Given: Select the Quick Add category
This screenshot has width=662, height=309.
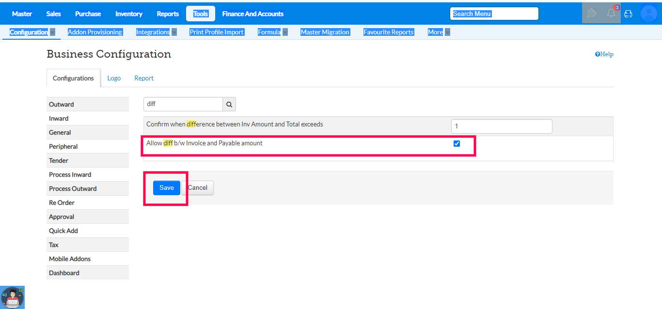Looking at the screenshot, I should [88, 231].
